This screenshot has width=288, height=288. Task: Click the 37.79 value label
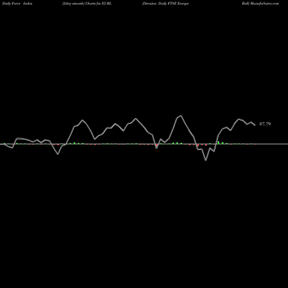coord(265,124)
